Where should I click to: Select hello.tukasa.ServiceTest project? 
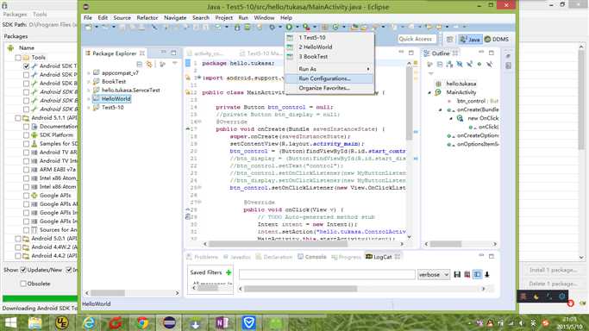(130, 90)
